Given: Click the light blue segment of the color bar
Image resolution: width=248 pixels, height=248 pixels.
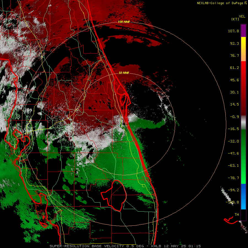Looking at the screenshot, I should 243,204.
